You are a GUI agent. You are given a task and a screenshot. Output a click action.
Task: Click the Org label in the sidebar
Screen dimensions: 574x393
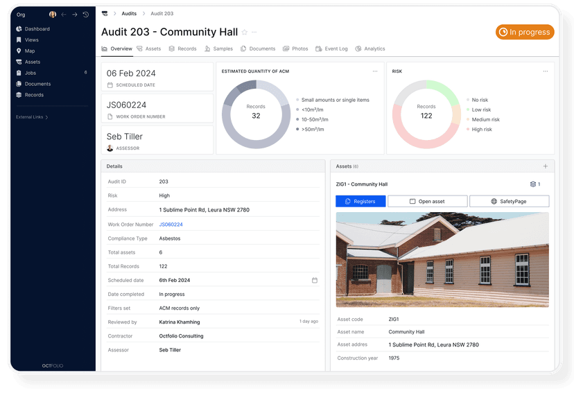(21, 15)
